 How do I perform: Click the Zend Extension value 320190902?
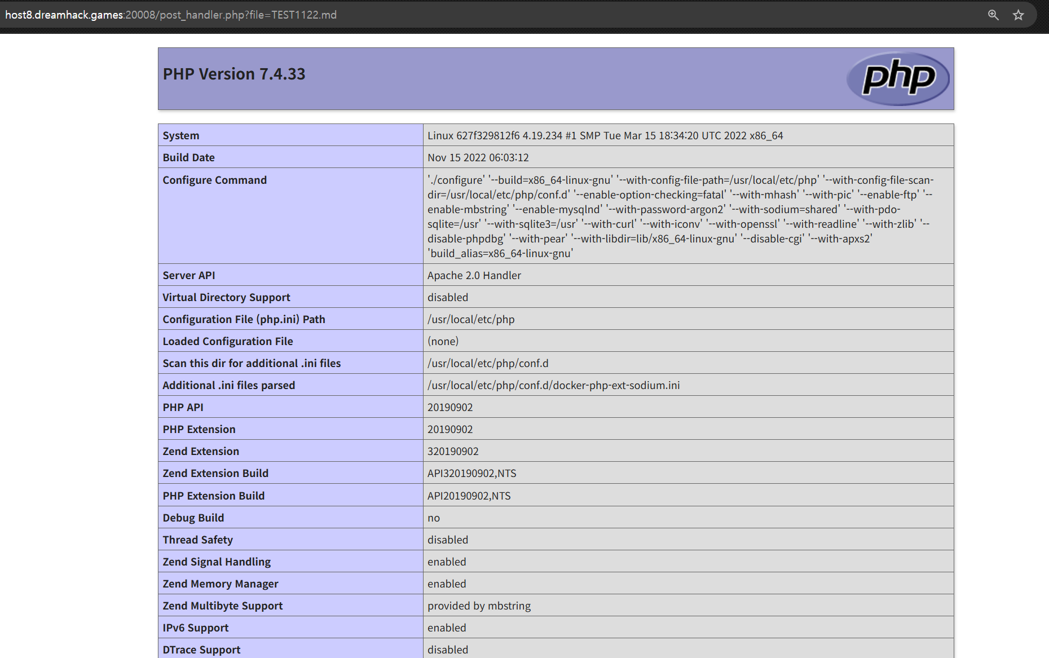452,451
